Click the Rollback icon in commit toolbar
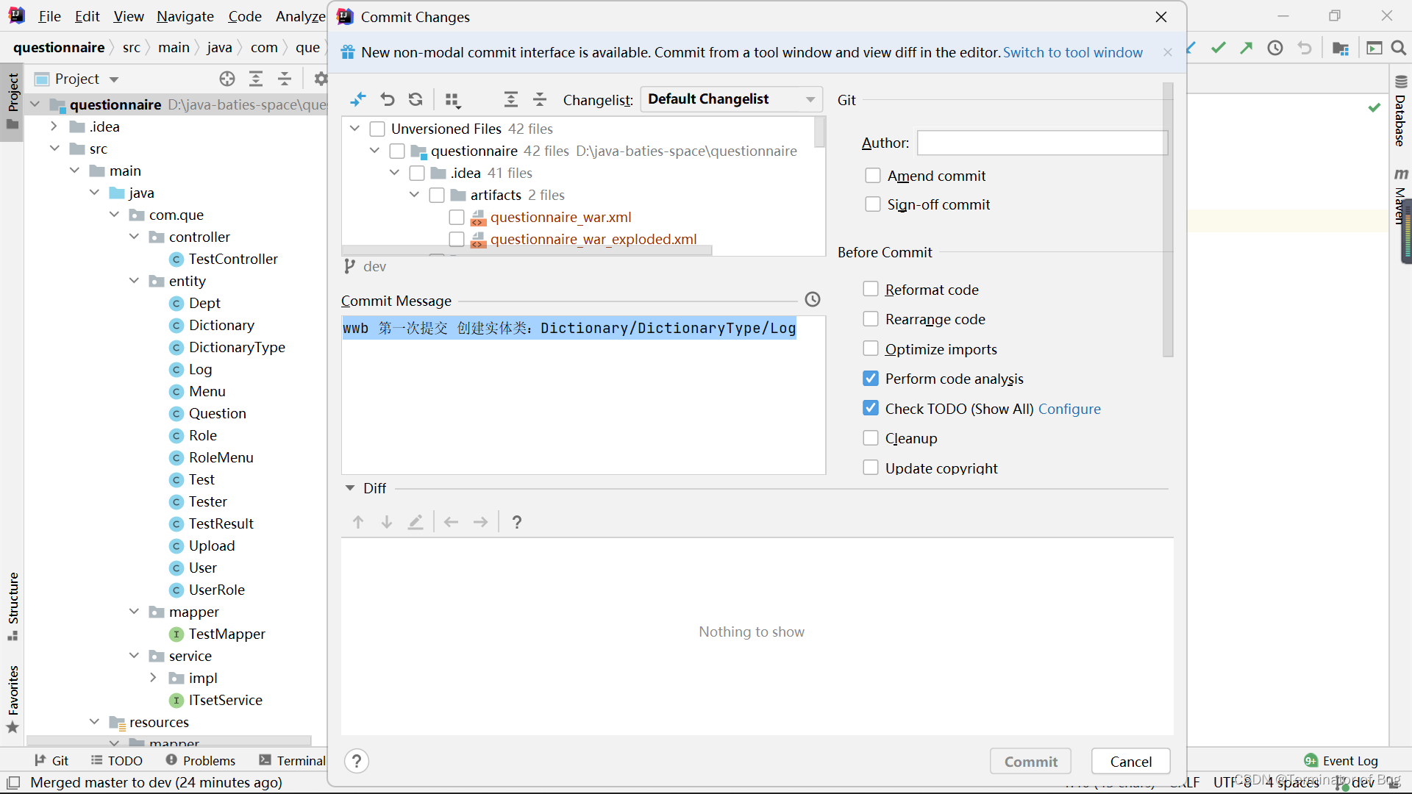The width and height of the screenshot is (1412, 794). pos(388,99)
